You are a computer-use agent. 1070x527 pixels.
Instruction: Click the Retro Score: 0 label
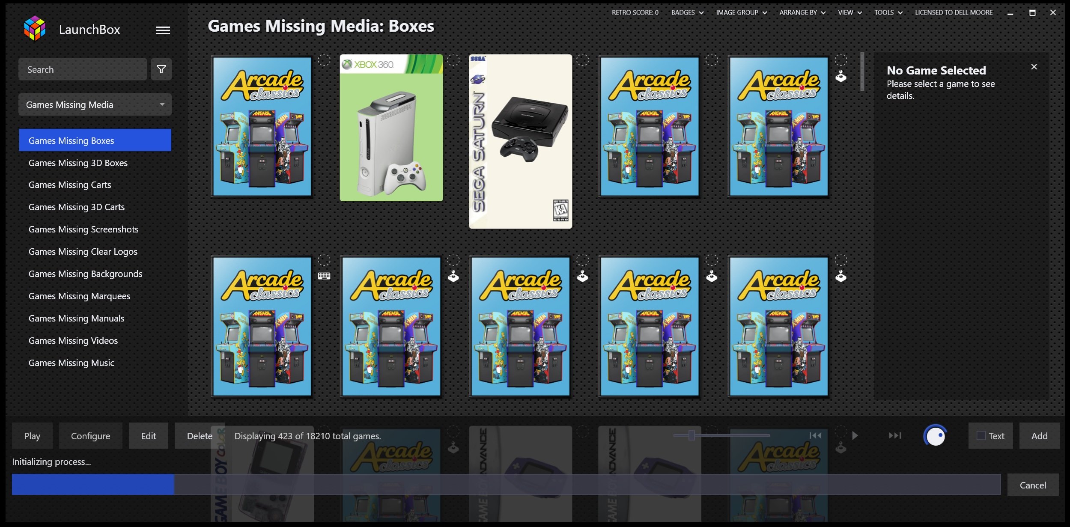(x=635, y=12)
